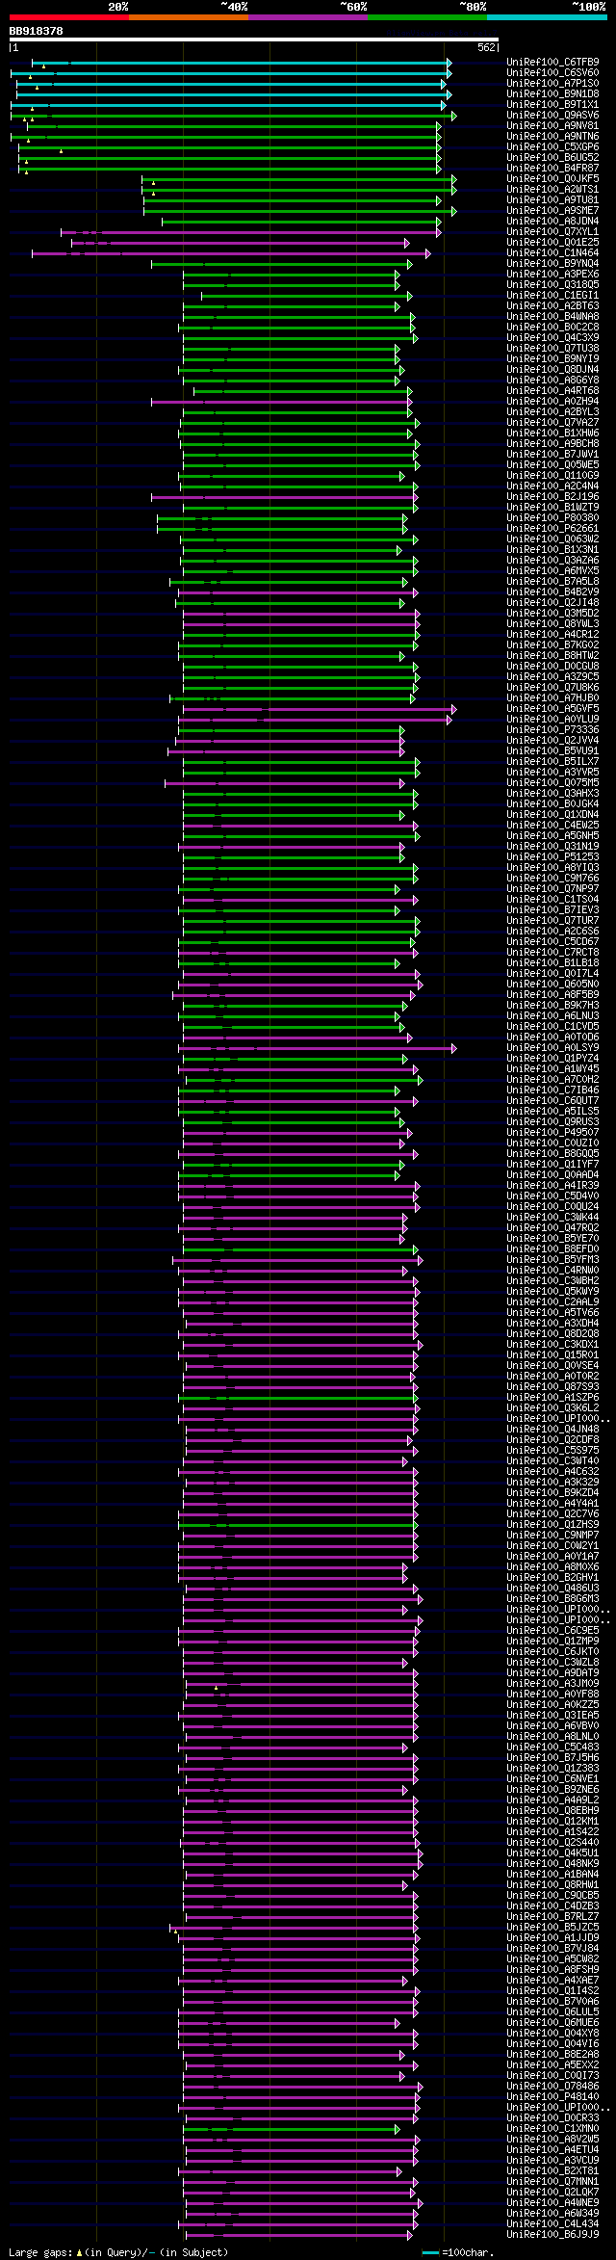This screenshot has height=2260, width=616.
Task: Click the purple alignment bar for UniRef100_C1N464
Action: tap(231, 253)
